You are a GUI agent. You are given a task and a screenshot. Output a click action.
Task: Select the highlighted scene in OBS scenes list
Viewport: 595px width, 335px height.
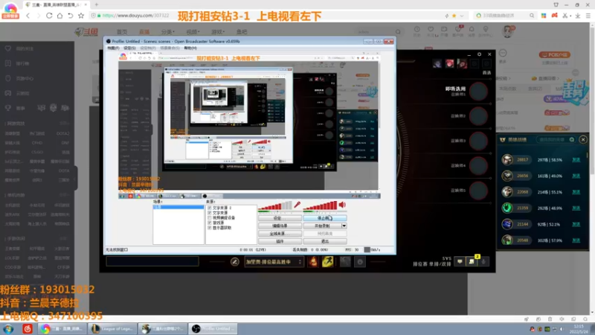tap(178, 208)
